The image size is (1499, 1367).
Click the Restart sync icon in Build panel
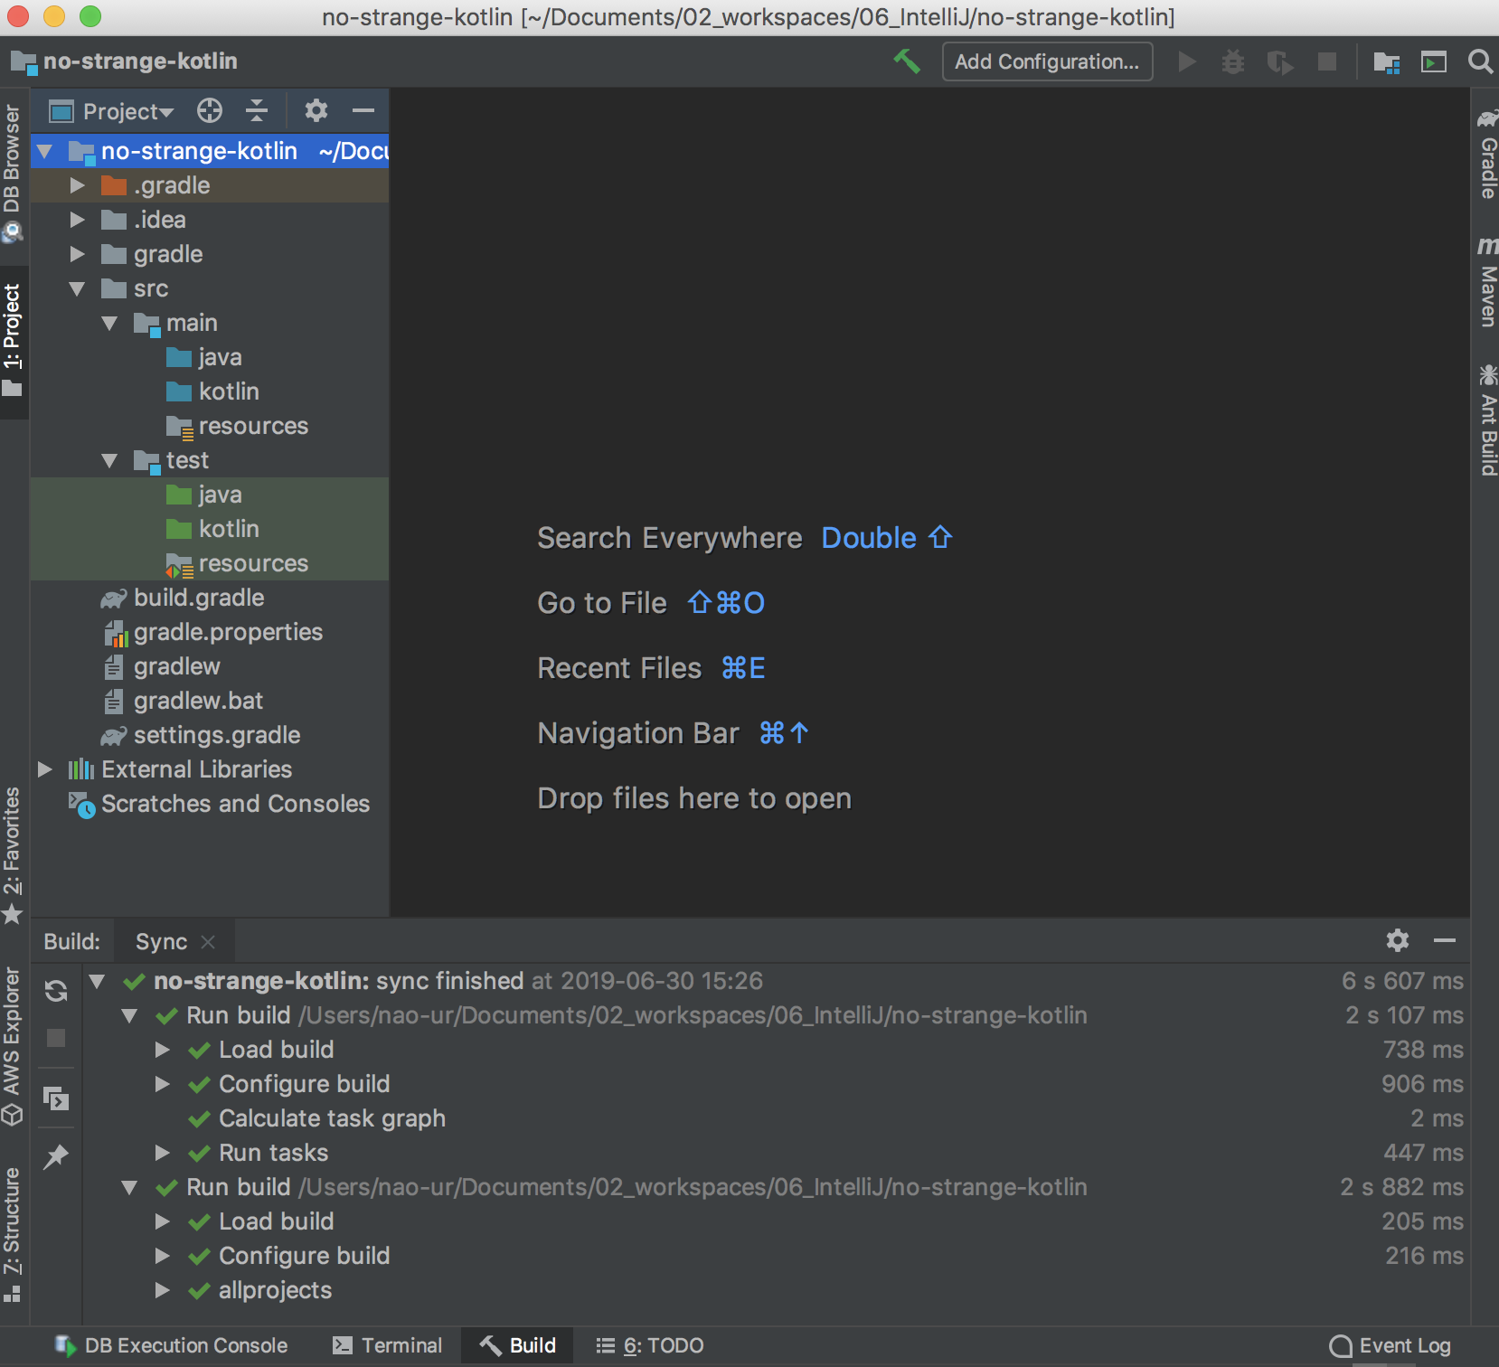(56, 992)
